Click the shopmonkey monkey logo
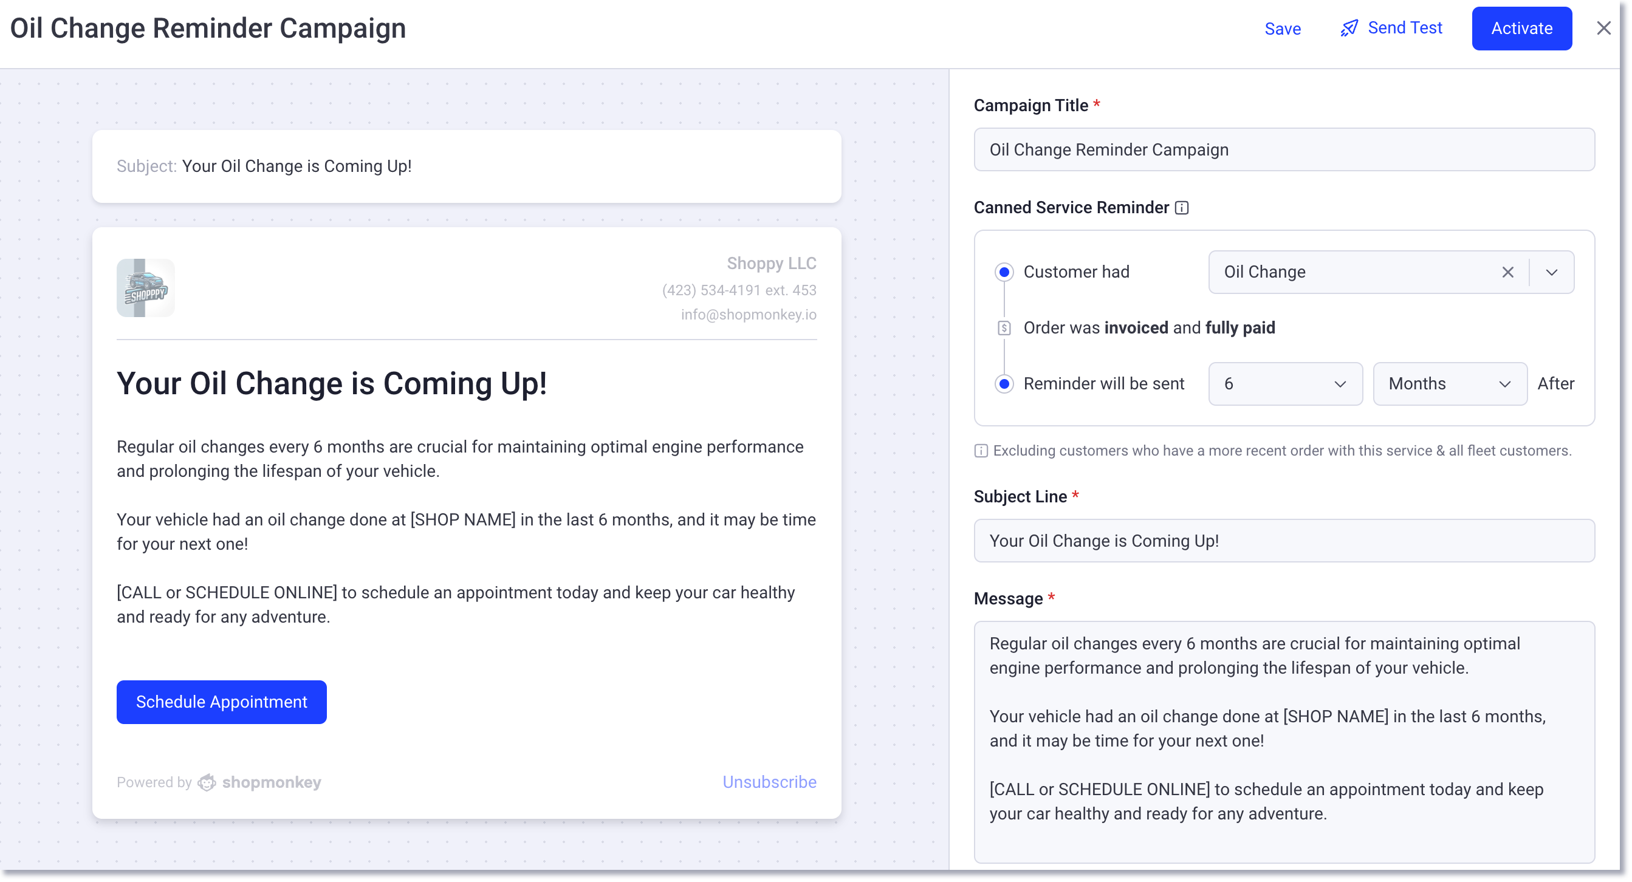Screen dimensions: 1632x882 (207, 783)
